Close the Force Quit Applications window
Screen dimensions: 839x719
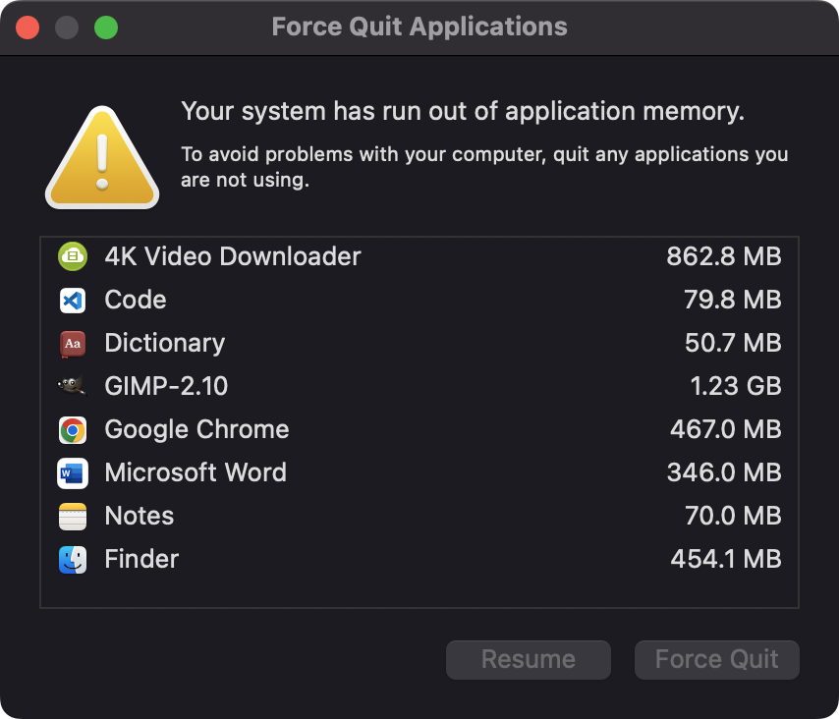tap(28, 28)
